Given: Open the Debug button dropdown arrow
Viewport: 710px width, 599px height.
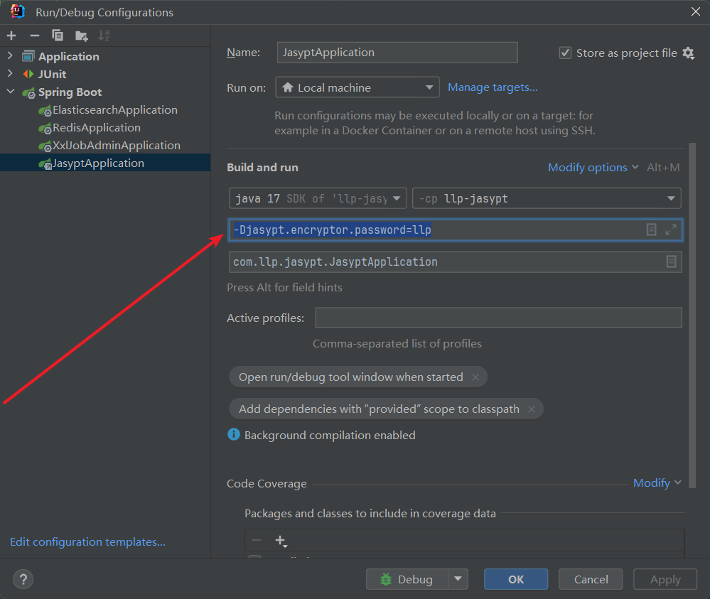Looking at the screenshot, I should point(458,579).
